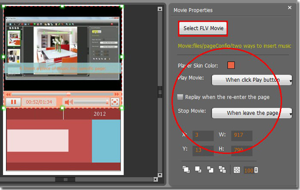The image size is (300, 190).
Task: Enable Replay when re-enter the page checkbox
Action: 180,97
